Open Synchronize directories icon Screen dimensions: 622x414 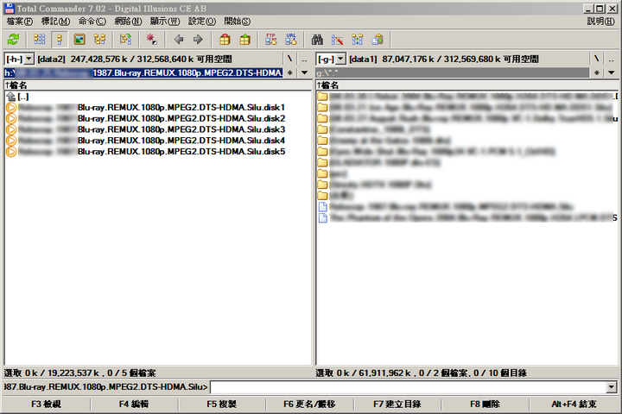coord(358,39)
